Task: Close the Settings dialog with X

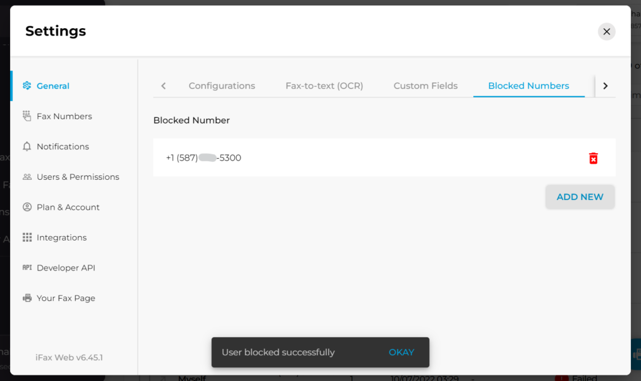Action: coord(606,31)
